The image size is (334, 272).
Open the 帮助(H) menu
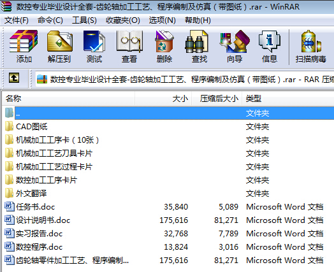pos(198,20)
